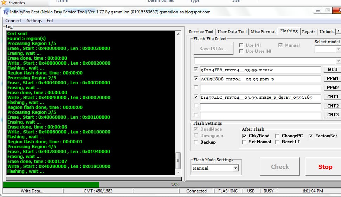Expand the flash file path dropdown arrow
Screen dimensions: 341x197
pyautogui.click(x=338, y=61)
